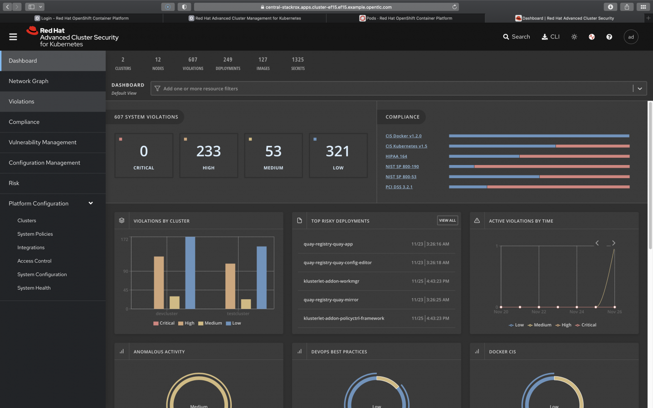Open quay-registry-quay-app deployment row
Image resolution: width=653 pixels, height=408 pixels.
[x=376, y=244]
